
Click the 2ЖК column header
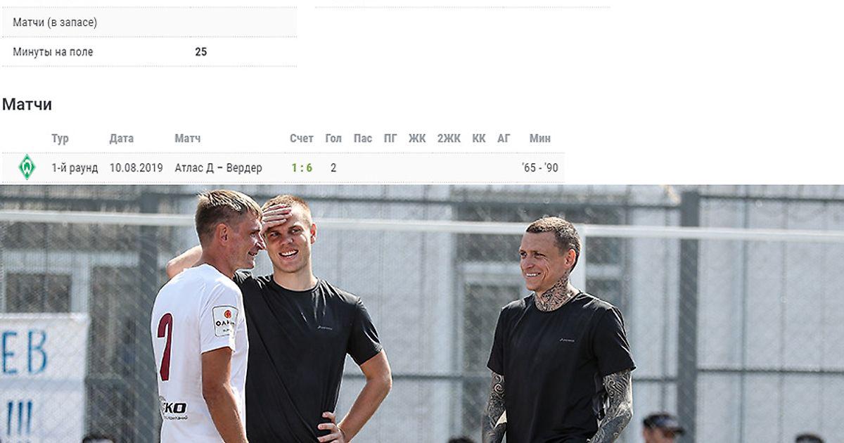click(x=449, y=139)
